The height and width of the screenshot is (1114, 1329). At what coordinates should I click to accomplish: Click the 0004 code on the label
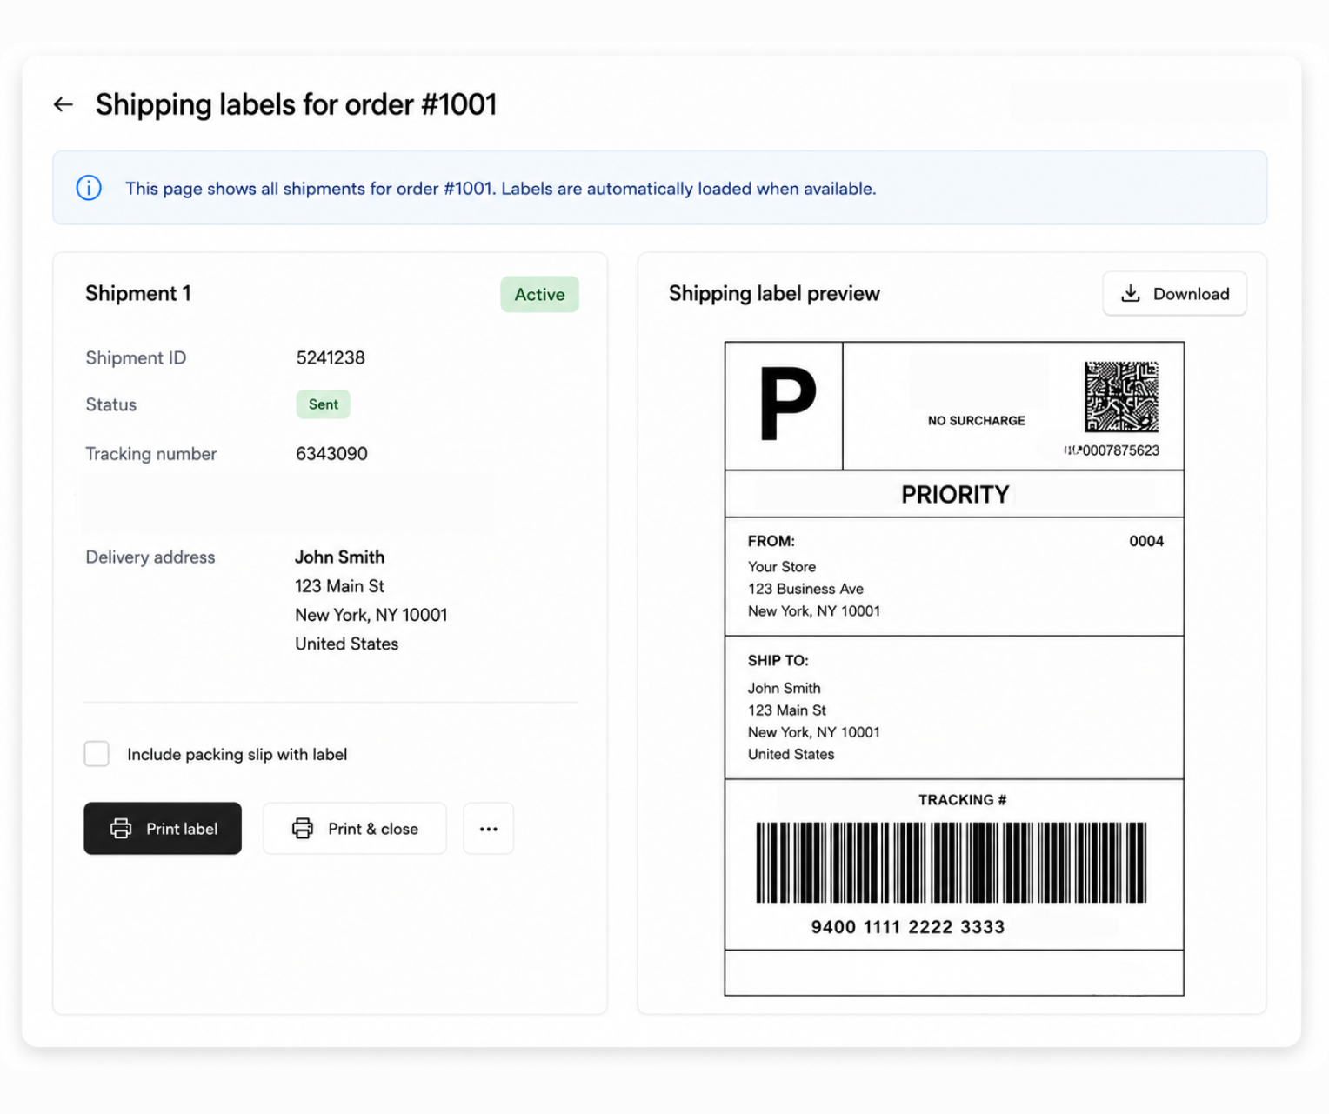pyautogui.click(x=1145, y=541)
